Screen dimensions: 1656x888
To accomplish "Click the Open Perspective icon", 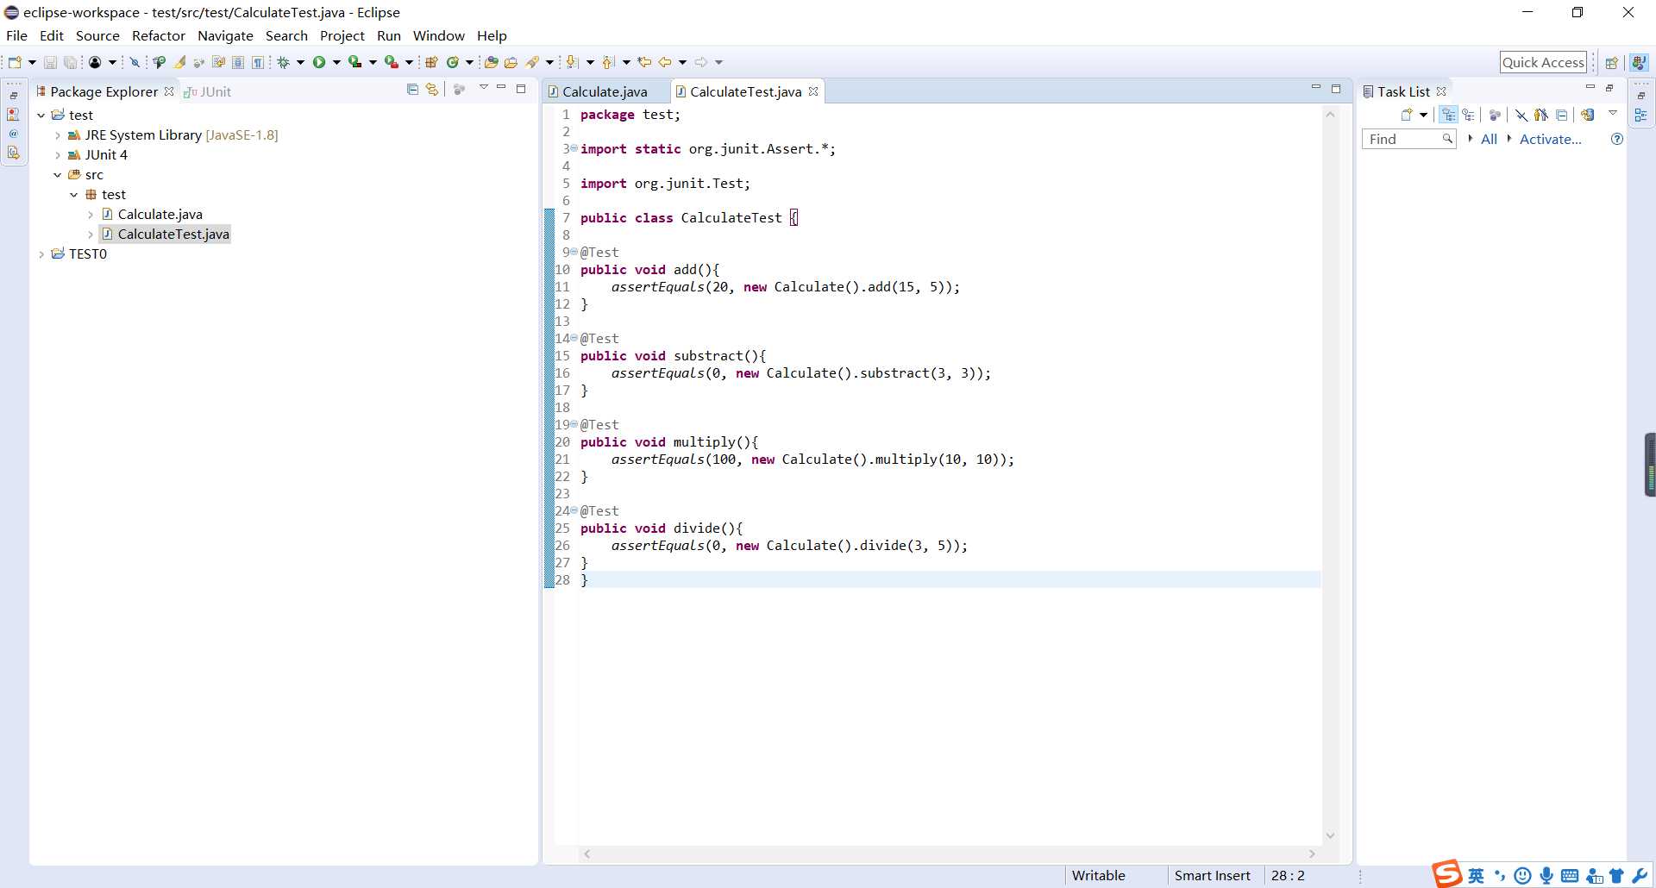I will (1611, 62).
